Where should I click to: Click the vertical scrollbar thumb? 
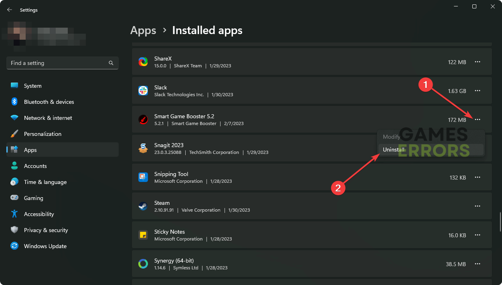coord(500,222)
